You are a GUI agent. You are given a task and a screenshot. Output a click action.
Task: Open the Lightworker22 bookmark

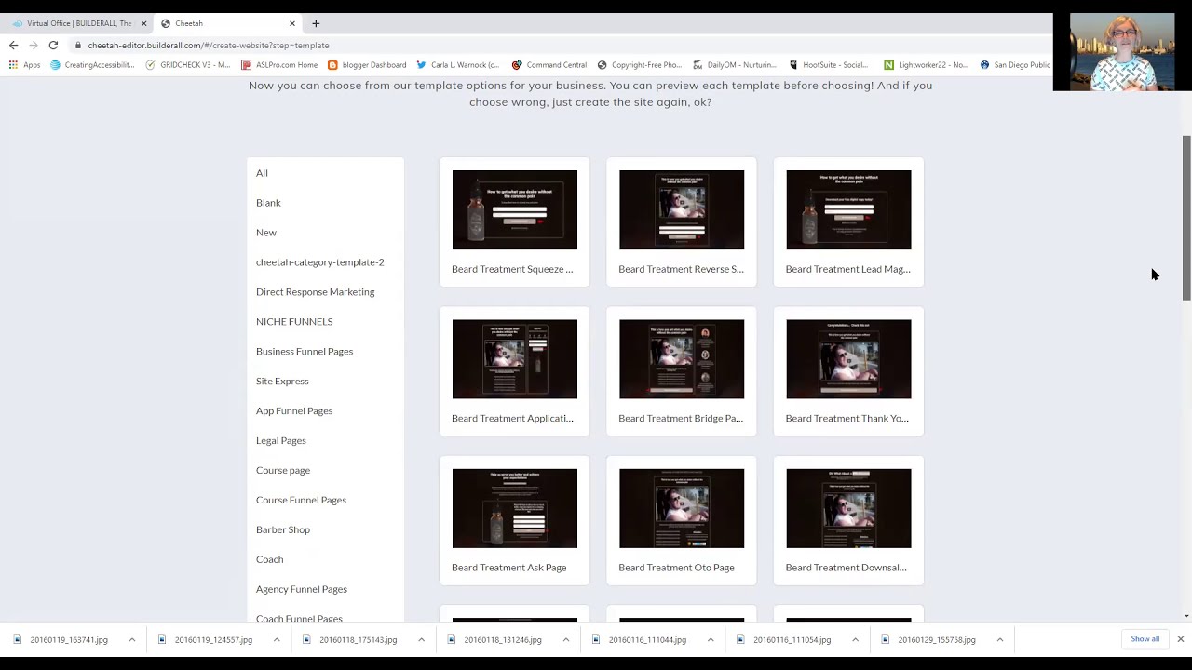[x=927, y=65]
